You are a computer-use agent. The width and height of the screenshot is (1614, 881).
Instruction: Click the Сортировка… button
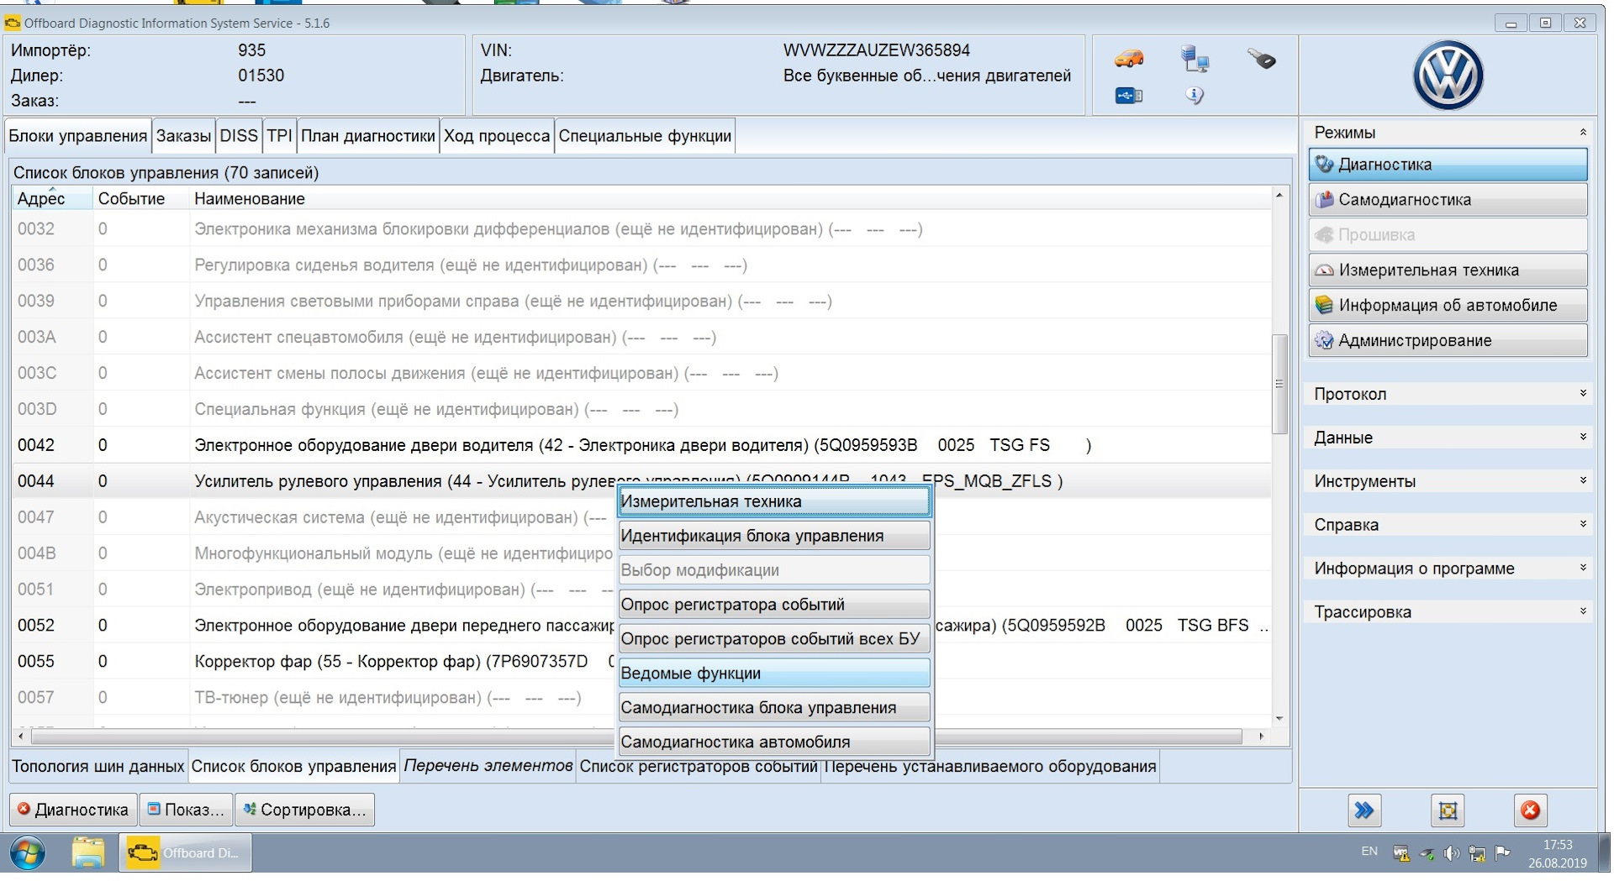point(304,810)
